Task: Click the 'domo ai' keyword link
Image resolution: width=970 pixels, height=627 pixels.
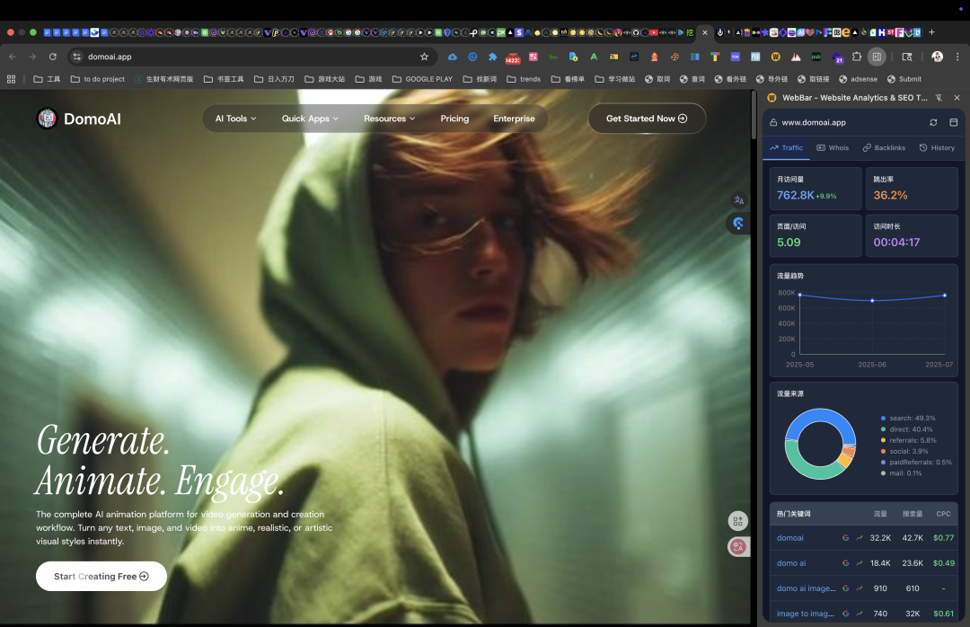Action: point(791,563)
